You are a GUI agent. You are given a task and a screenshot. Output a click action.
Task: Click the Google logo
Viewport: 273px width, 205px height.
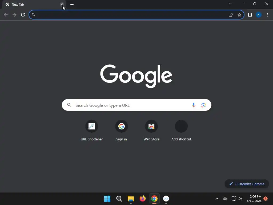(136, 76)
